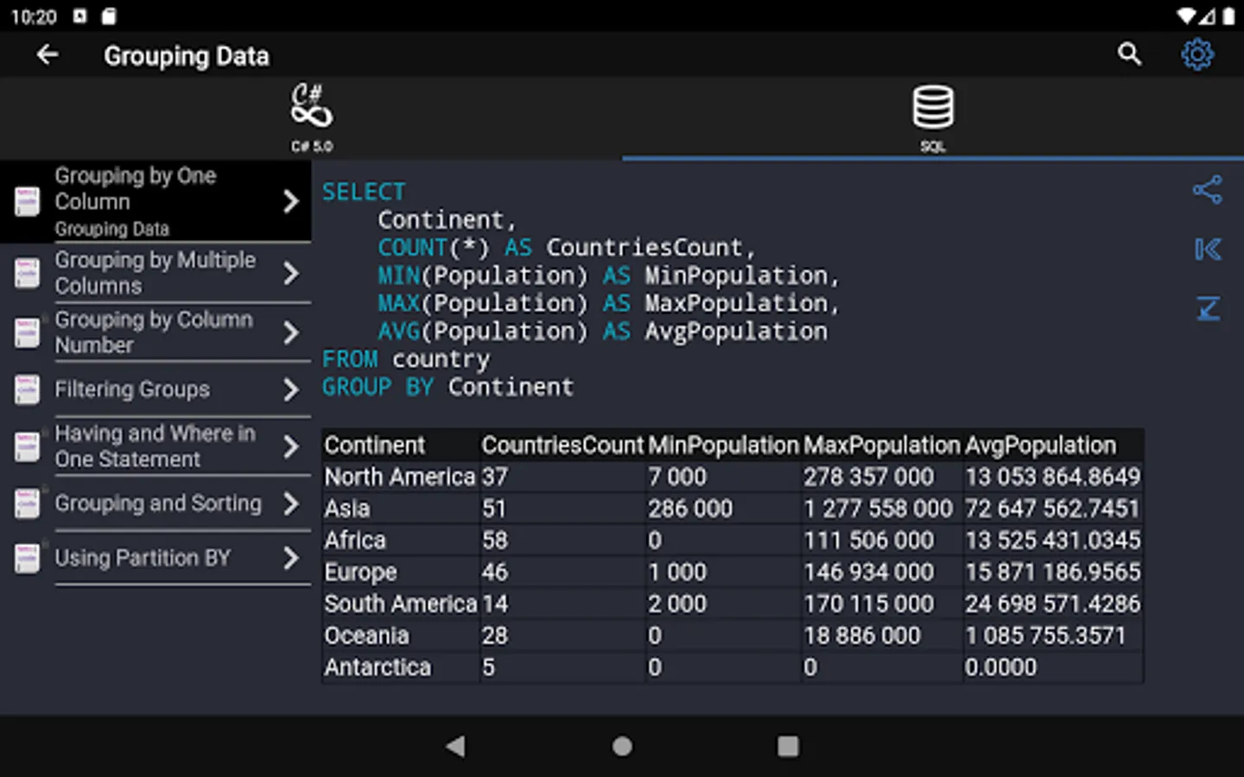Image resolution: width=1244 pixels, height=777 pixels.
Task: Expand chevron next to Filtering Groups
Action: point(291,390)
